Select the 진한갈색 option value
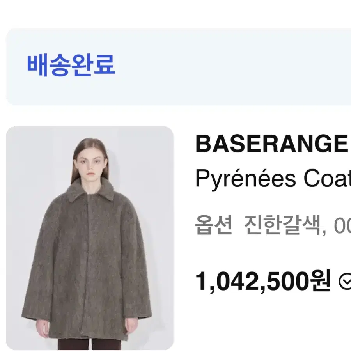Screen dimensions: 351x351 coord(282,225)
